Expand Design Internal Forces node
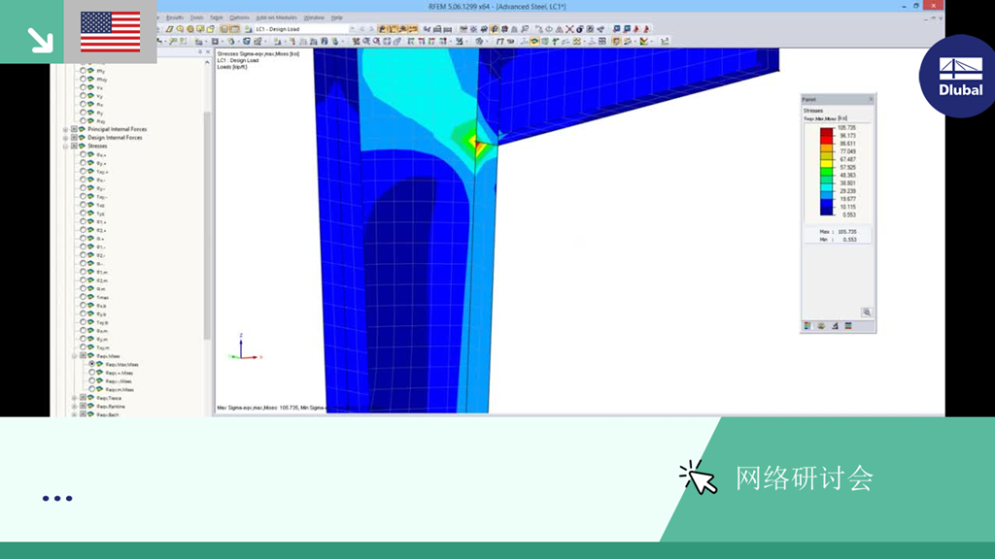This screenshot has height=559, width=995. [65, 138]
